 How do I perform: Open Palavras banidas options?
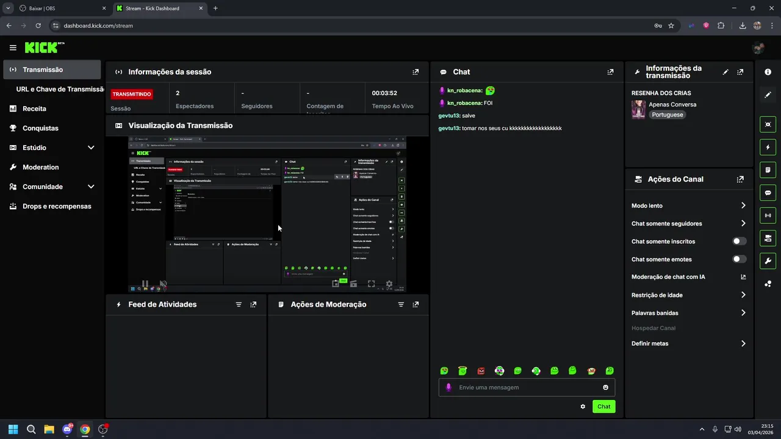(x=689, y=313)
